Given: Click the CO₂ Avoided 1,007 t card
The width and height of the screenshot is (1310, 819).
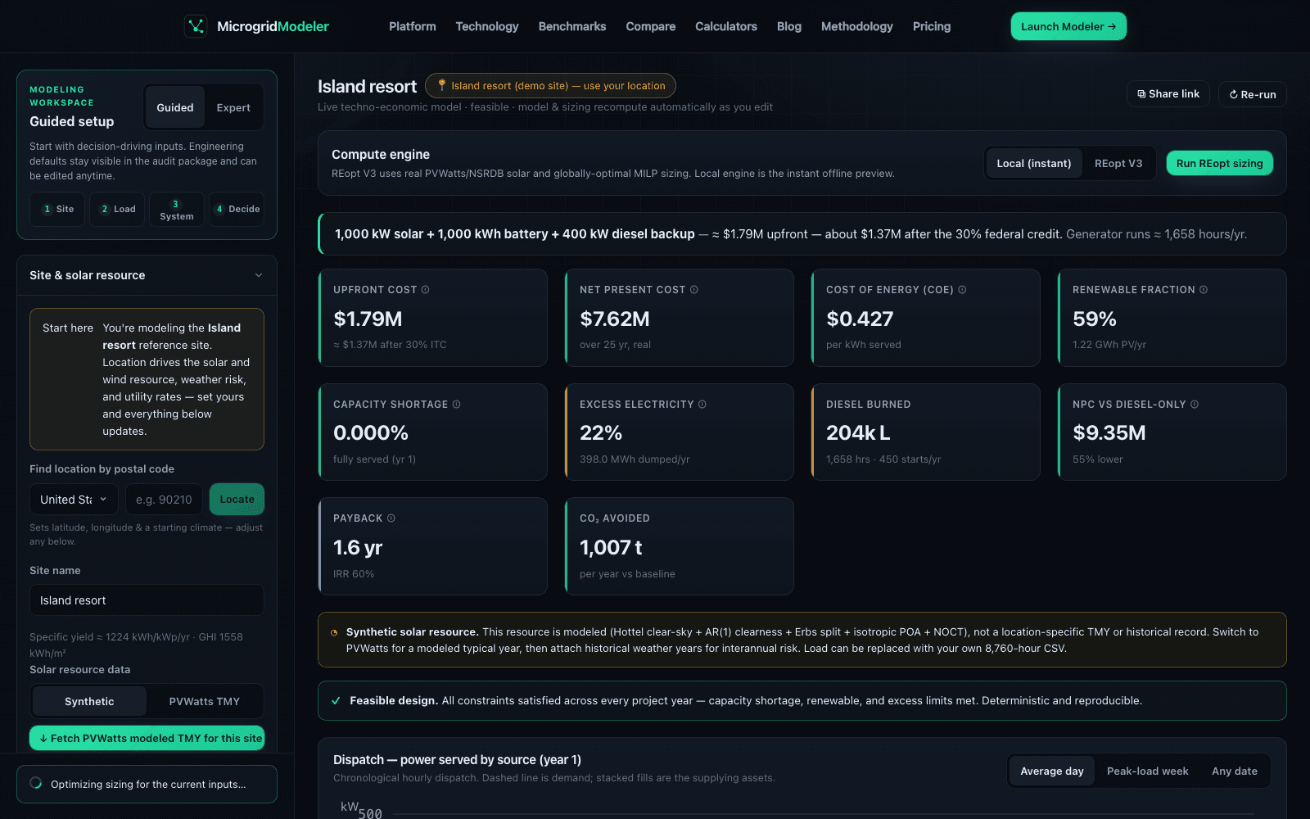Looking at the screenshot, I should point(679,546).
